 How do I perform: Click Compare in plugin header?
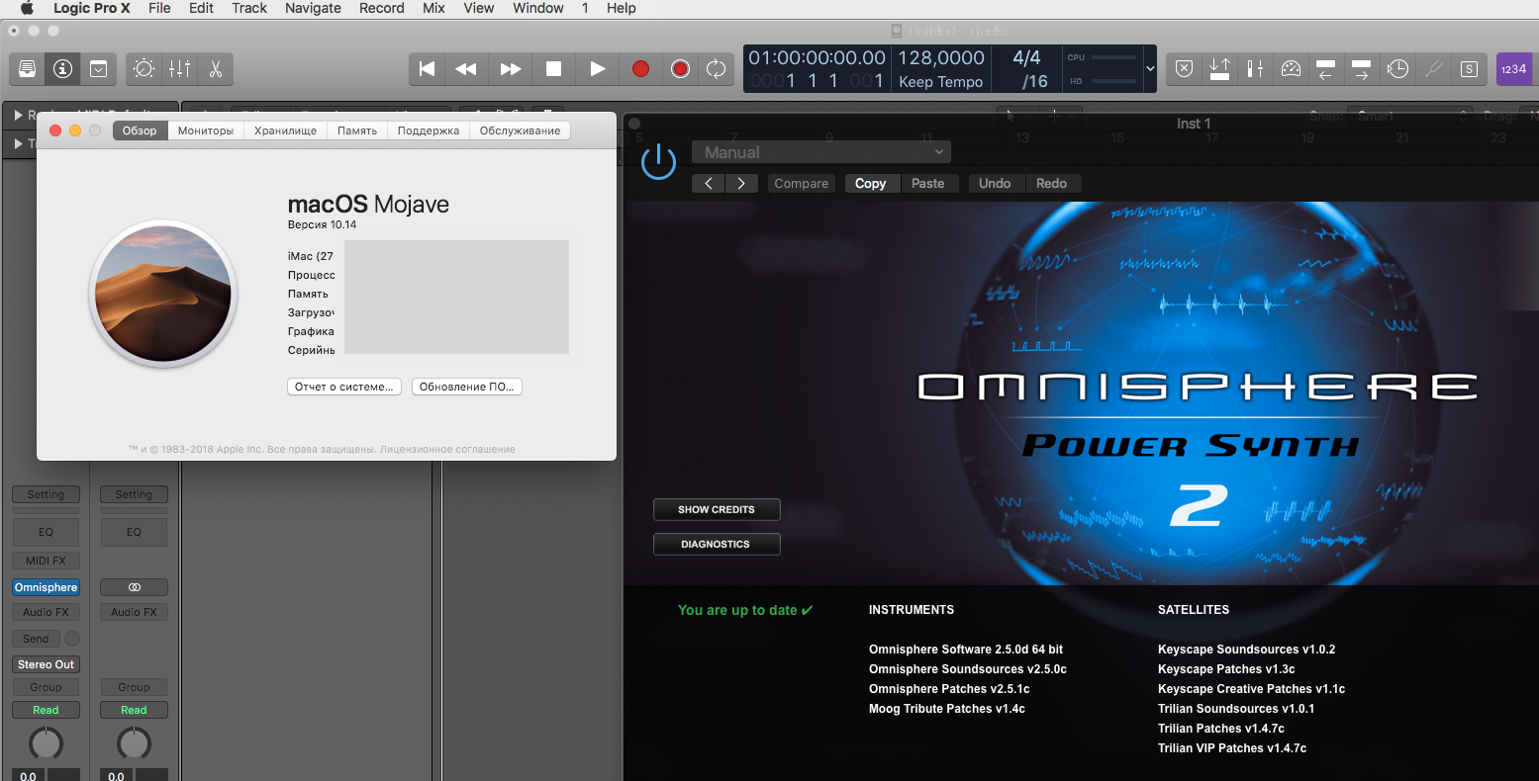[802, 184]
